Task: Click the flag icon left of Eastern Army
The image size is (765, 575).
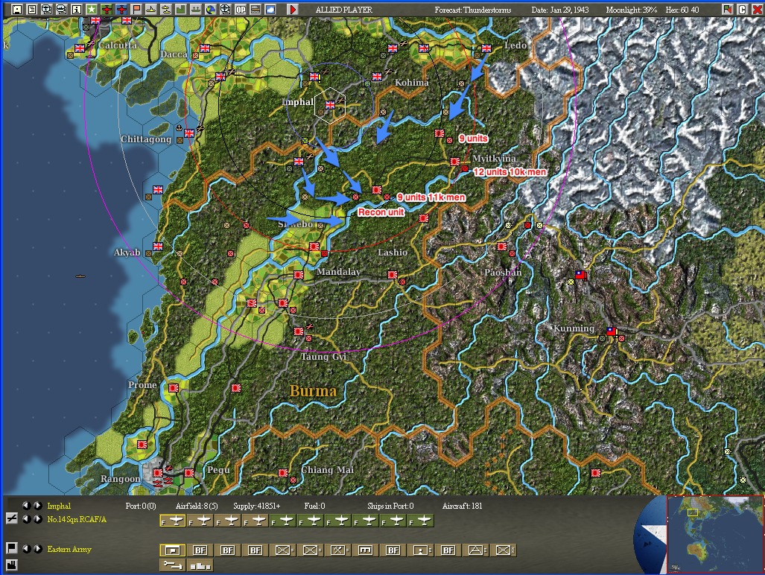Action: click(x=12, y=548)
